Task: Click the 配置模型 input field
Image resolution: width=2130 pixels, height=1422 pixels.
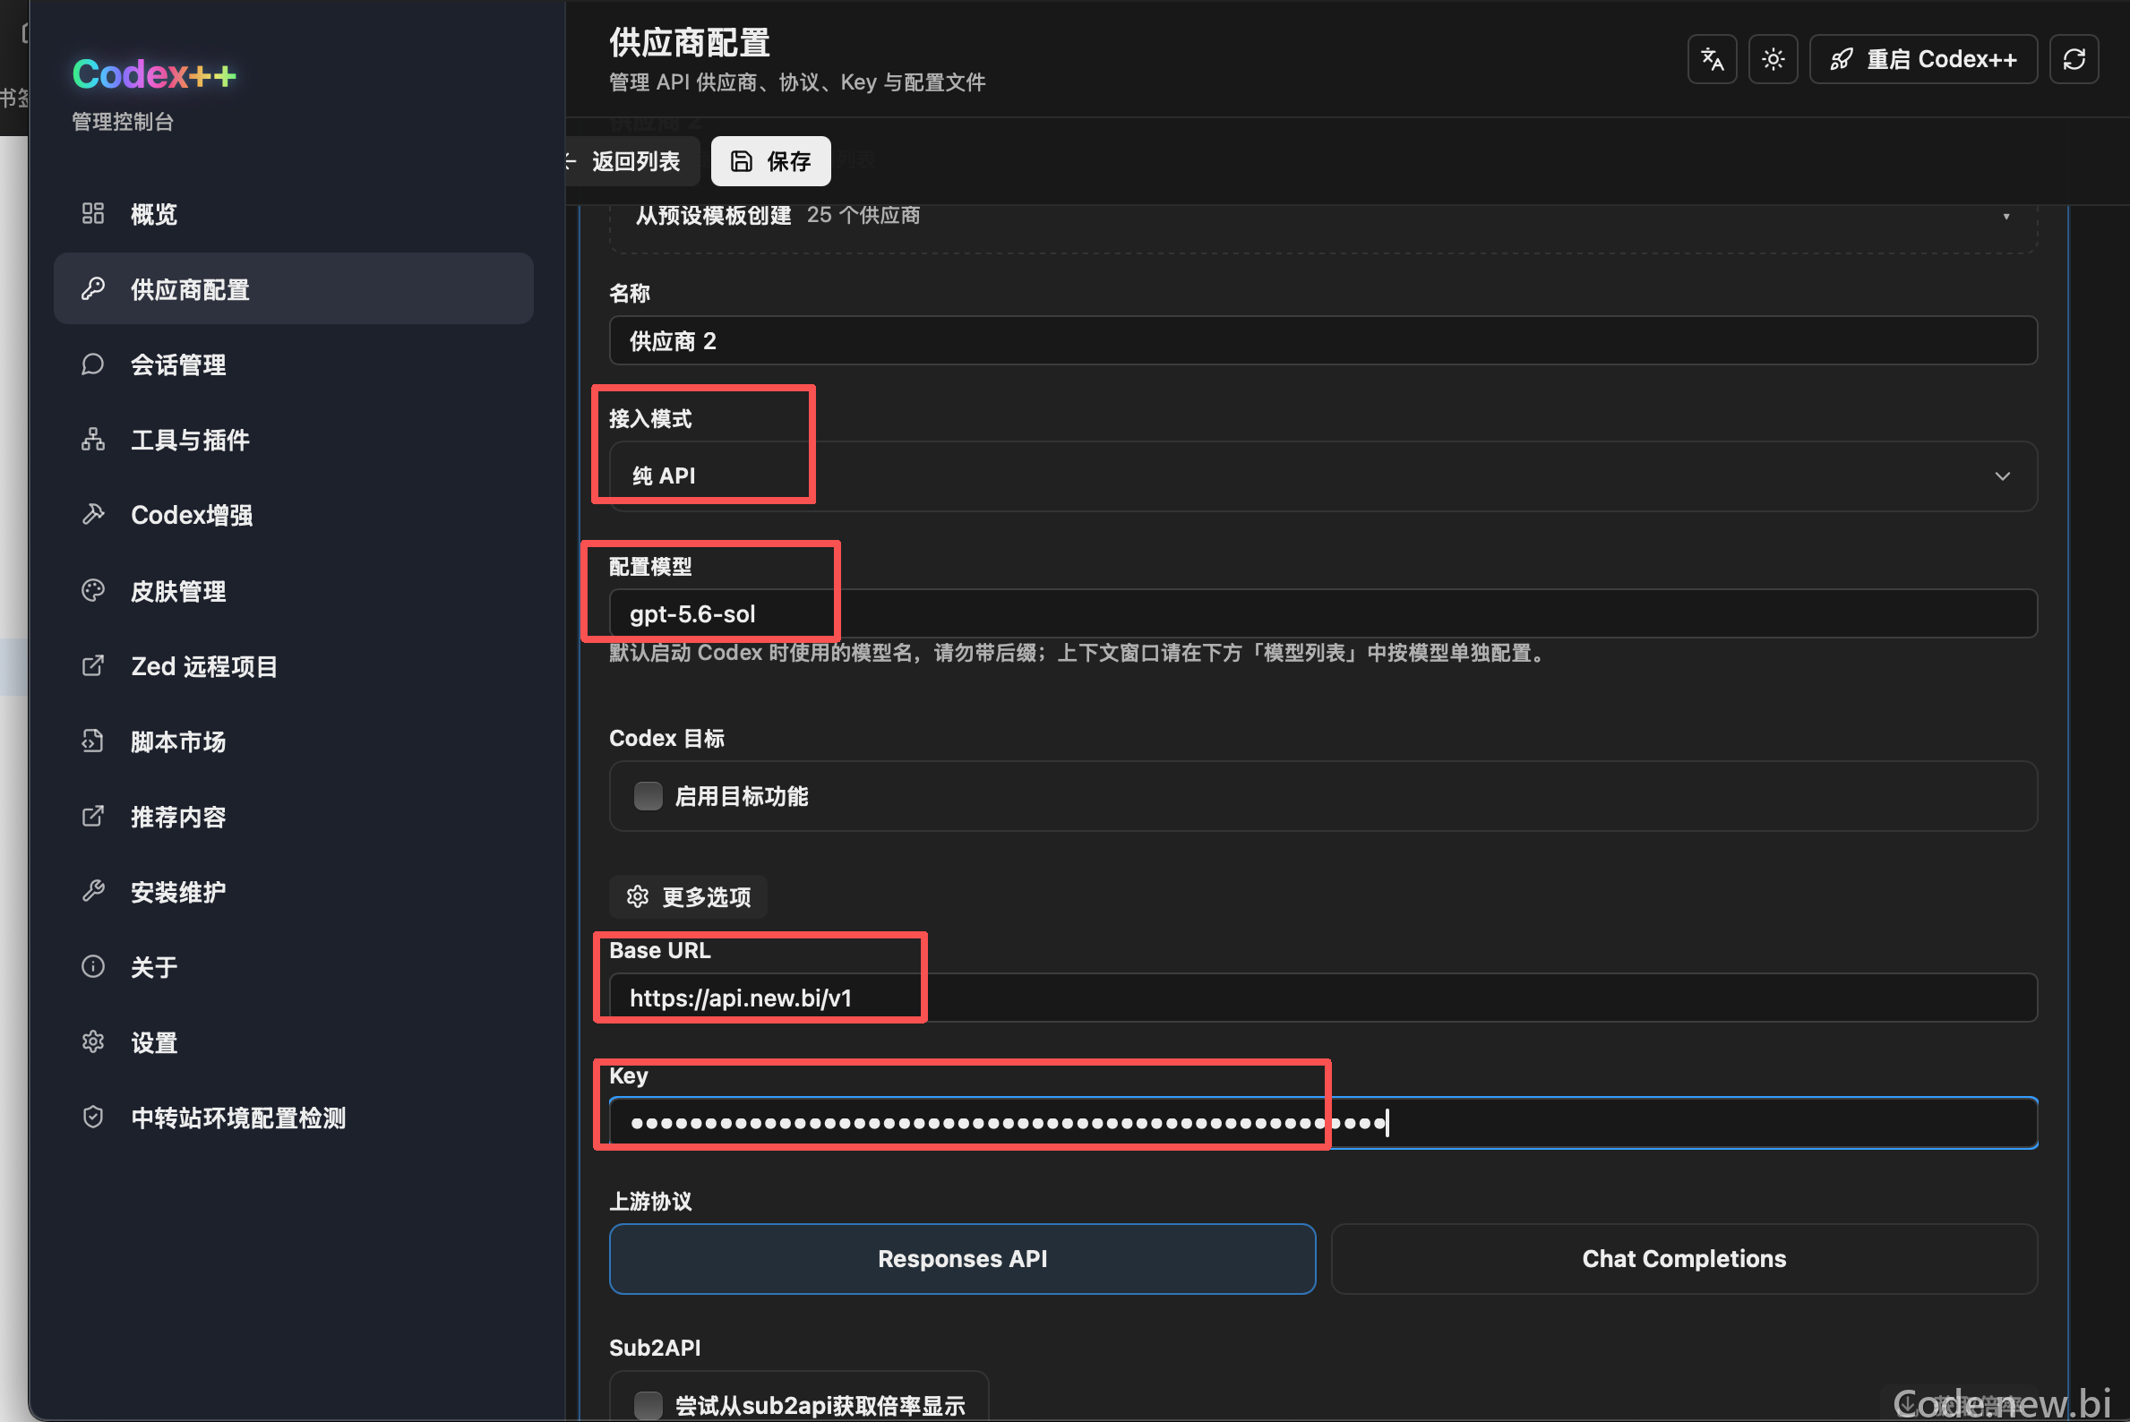Action: [x=1324, y=614]
